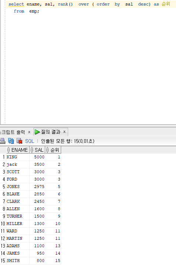Place cursor on 'select' keyword in editor
Screen dimensions: 176x265
16,4
